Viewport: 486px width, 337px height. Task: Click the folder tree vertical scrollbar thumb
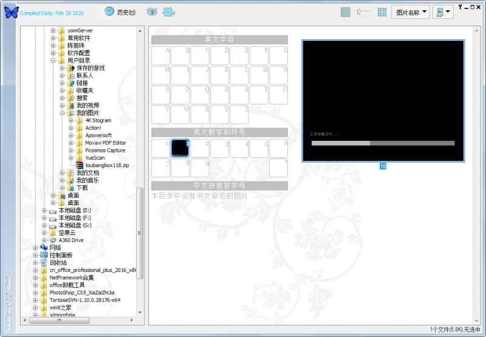140,233
